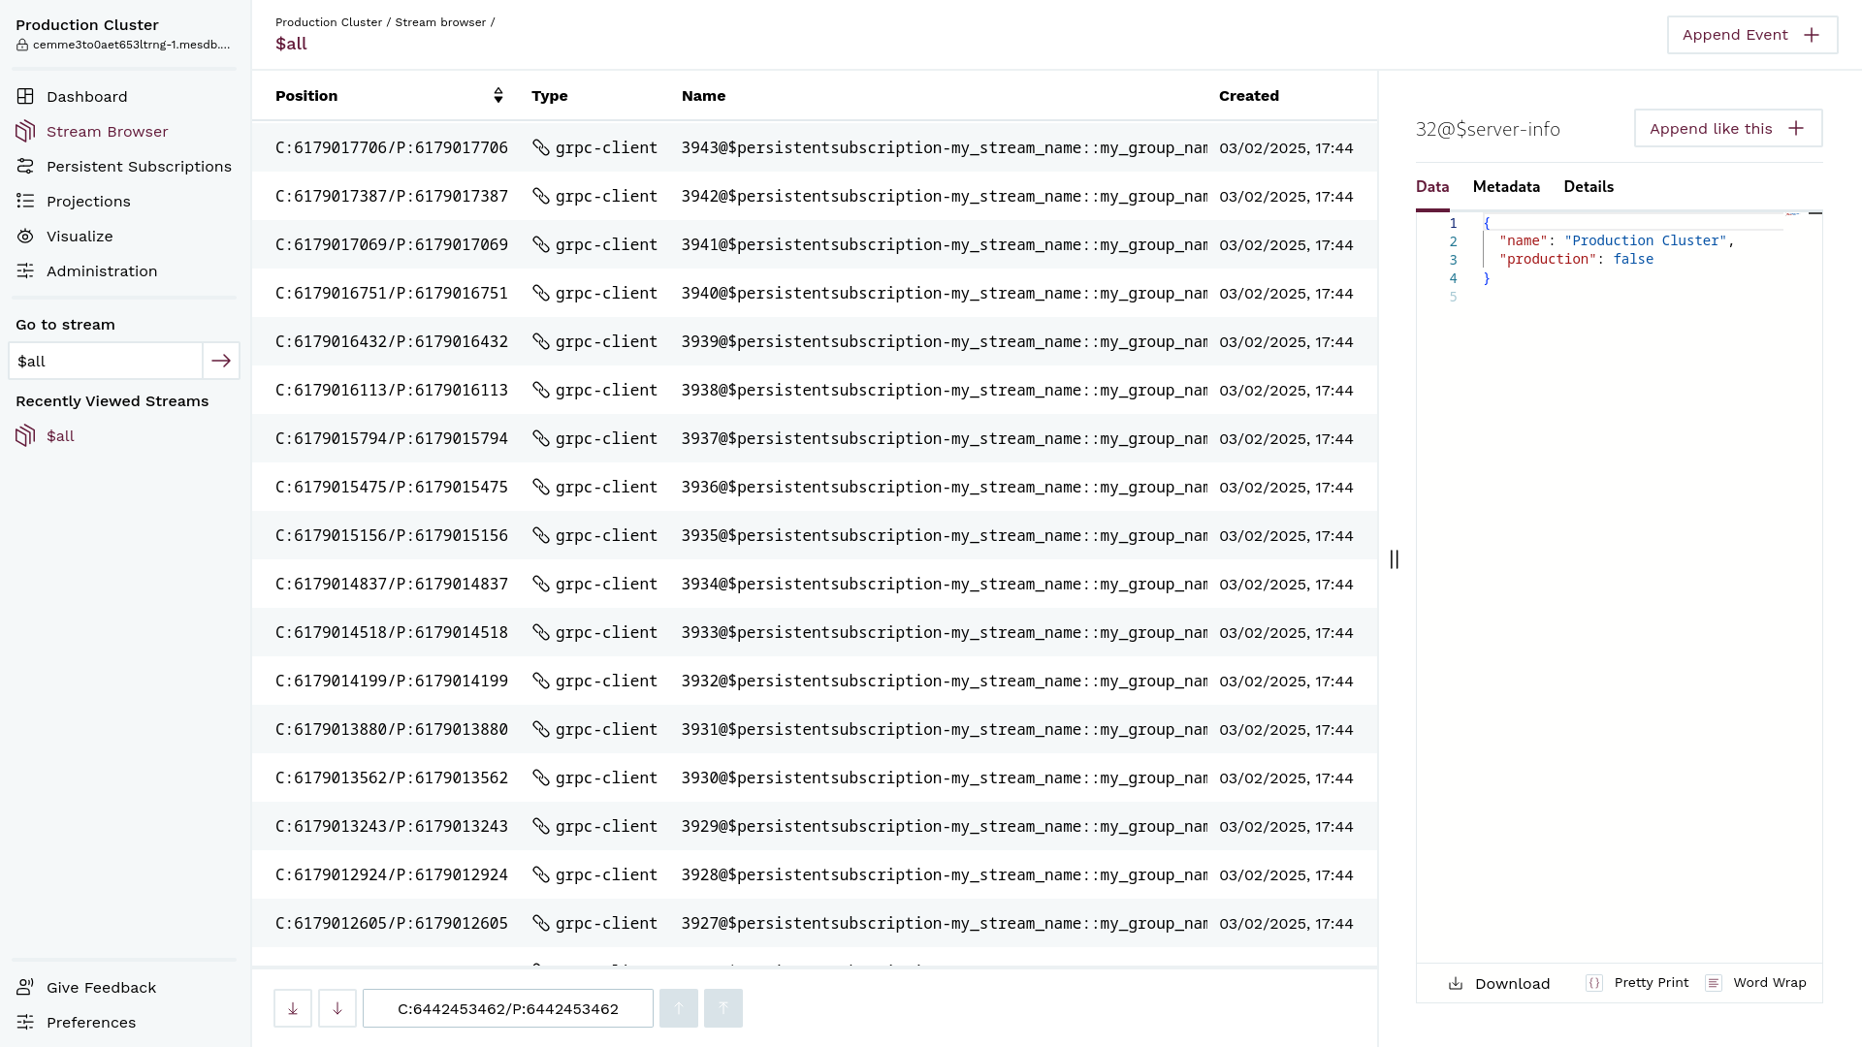The height and width of the screenshot is (1047, 1862).
Task: Open the Visualize eye icon
Action: [x=25, y=237]
